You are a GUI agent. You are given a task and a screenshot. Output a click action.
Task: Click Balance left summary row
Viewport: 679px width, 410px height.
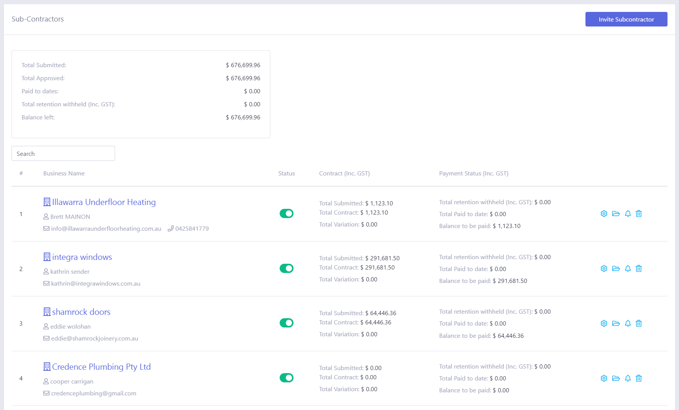pyautogui.click(x=141, y=117)
